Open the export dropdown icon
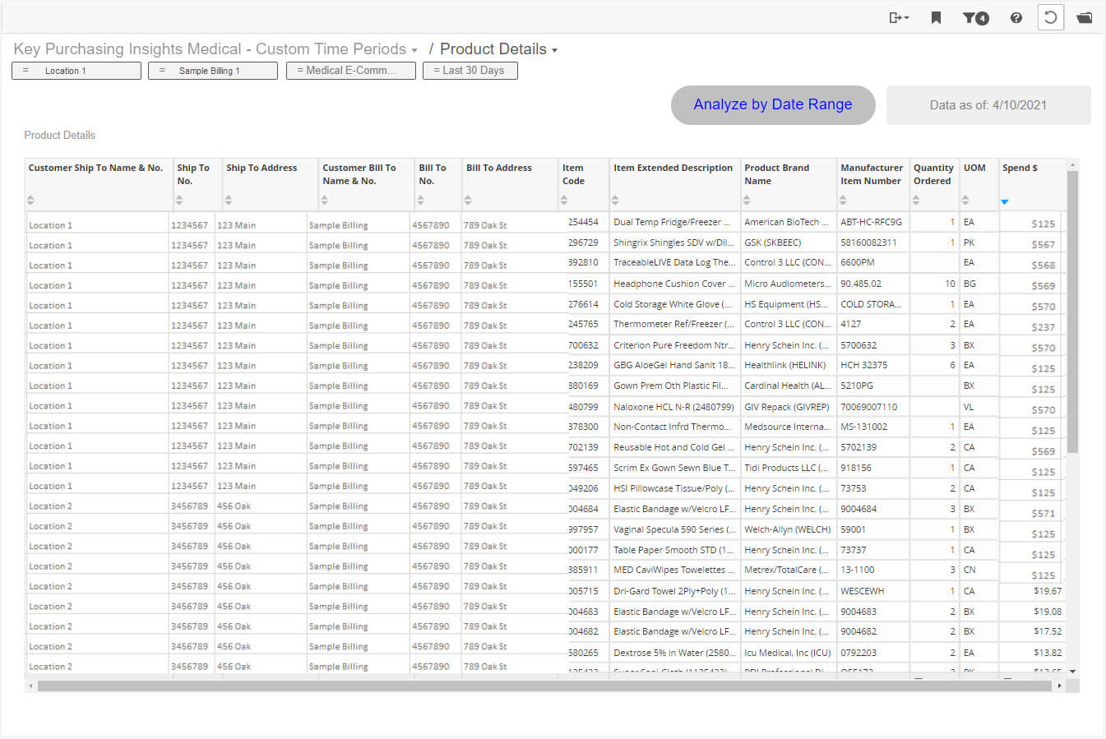 tap(898, 17)
